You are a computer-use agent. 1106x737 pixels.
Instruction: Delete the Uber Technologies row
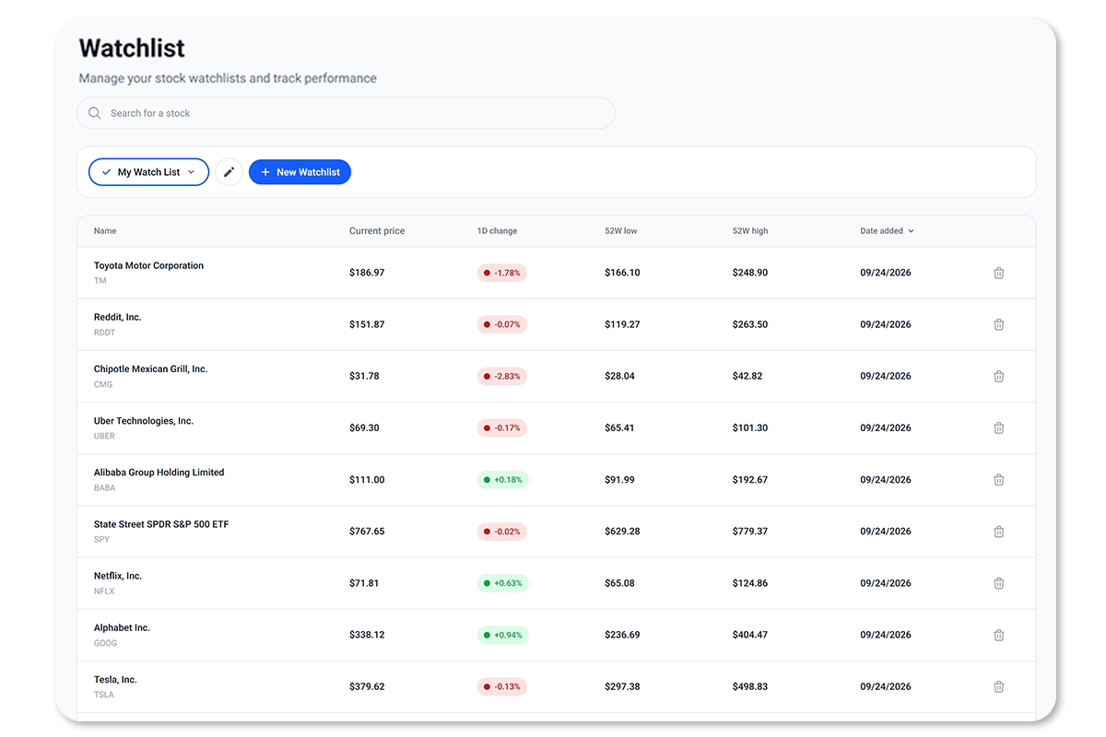pos(999,427)
